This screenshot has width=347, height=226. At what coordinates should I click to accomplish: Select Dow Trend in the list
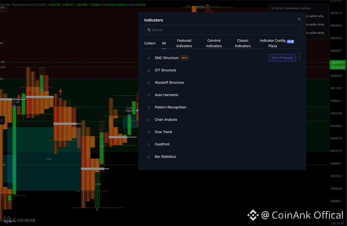point(163,132)
